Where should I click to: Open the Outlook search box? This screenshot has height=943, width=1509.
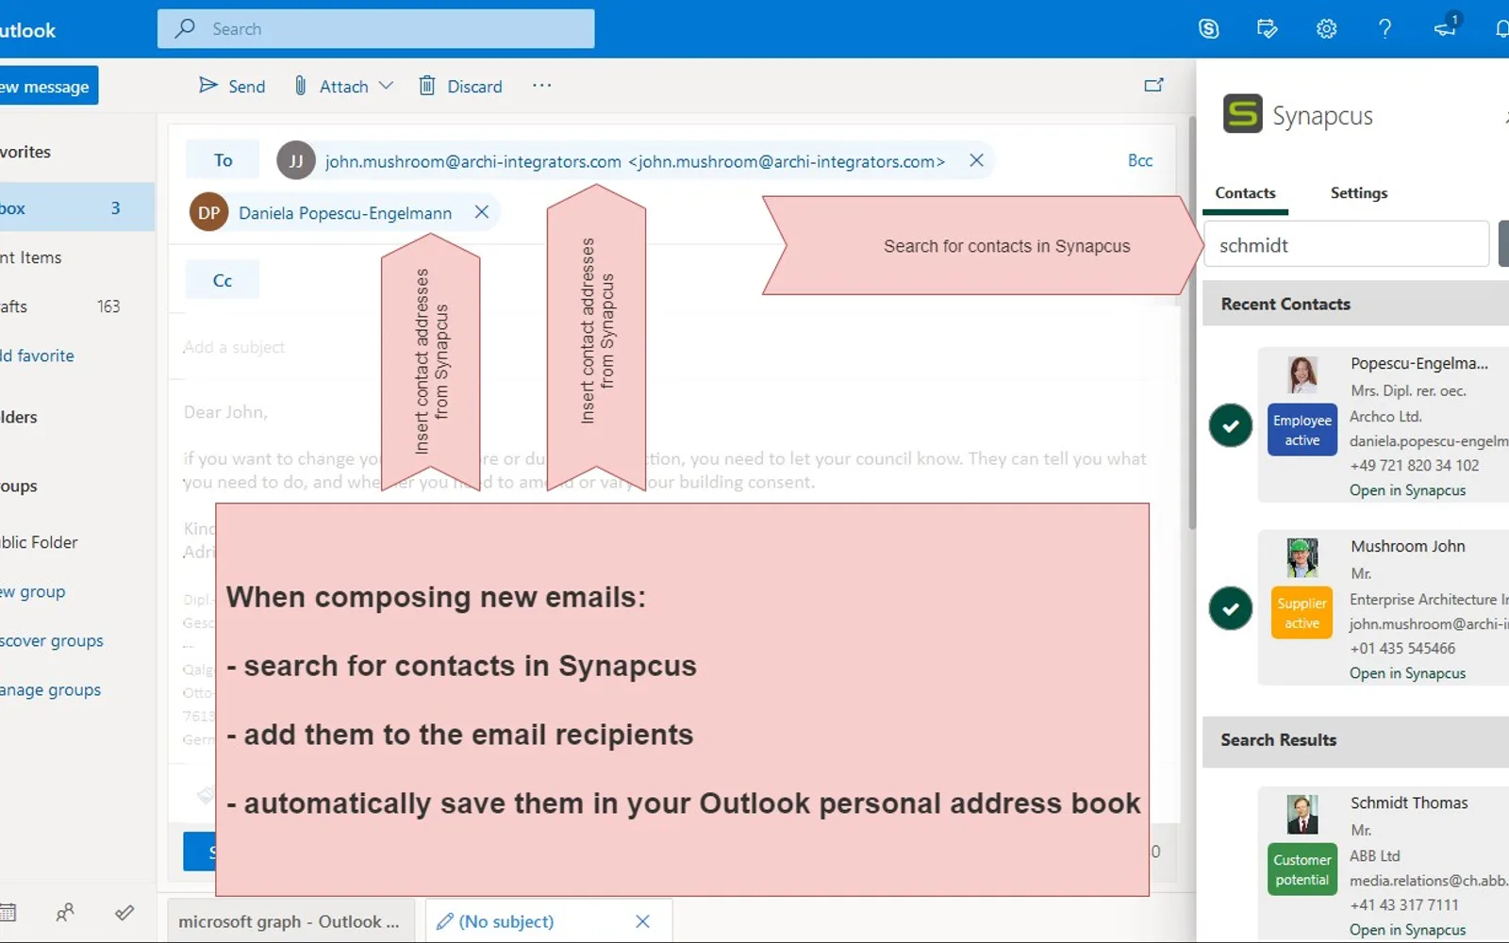pyautogui.click(x=375, y=29)
